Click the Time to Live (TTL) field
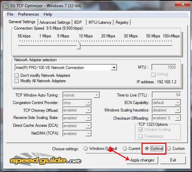This screenshot has height=172, width=192. (x=166, y=95)
